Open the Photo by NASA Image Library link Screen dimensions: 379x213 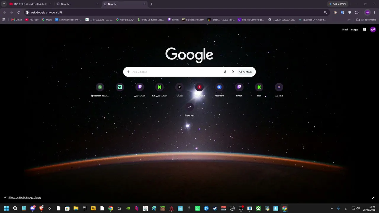click(x=25, y=198)
